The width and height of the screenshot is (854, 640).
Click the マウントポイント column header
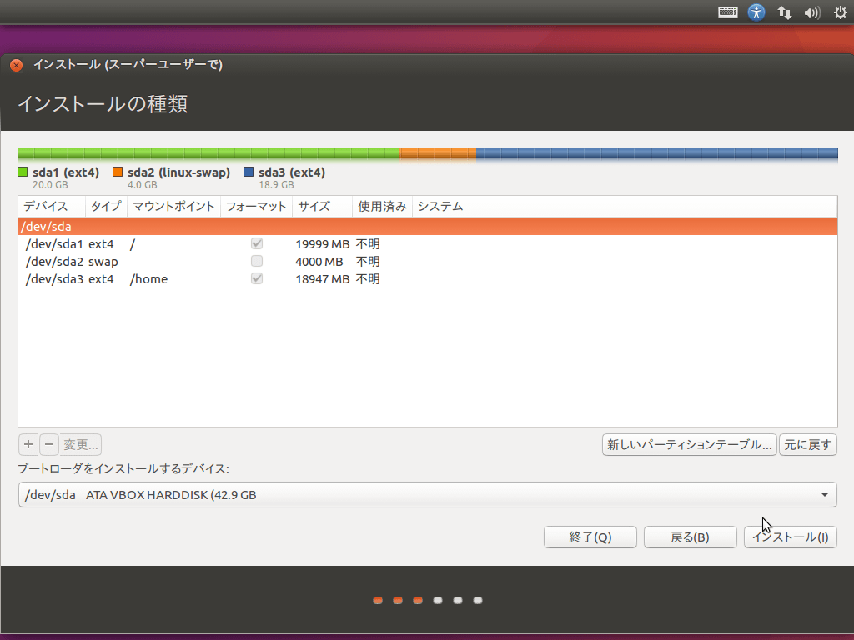[x=173, y=207]
